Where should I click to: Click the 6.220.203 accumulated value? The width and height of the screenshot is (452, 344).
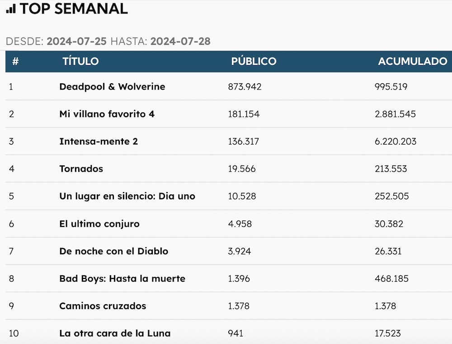[395, 141]
